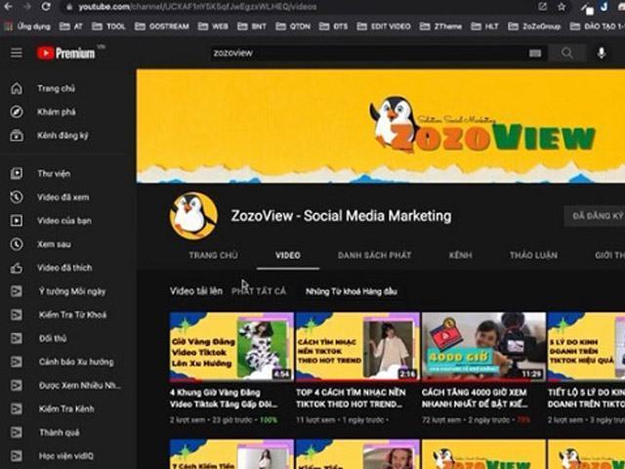Image resolution: width=625 pixels, height=469 pixels.
Task: Open the TOOL bookmark folder
Action: [x=108, y=26]
